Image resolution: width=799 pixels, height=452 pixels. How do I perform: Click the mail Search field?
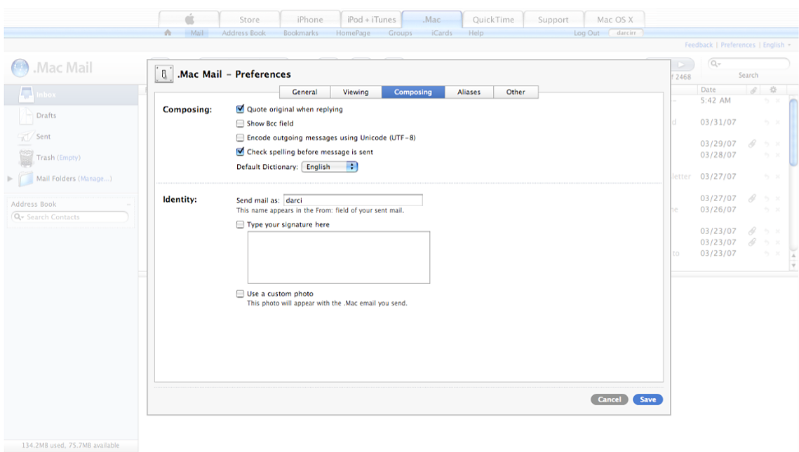pos(748,64)
